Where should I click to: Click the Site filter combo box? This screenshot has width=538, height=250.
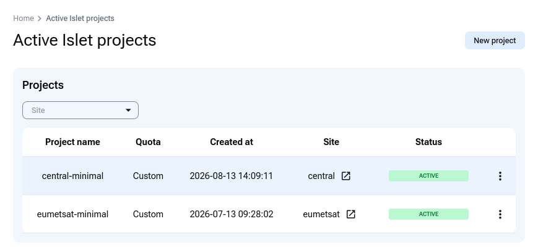click(x=80, y=110)
